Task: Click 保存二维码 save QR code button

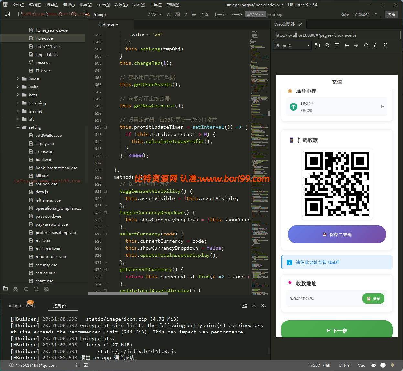Action: (337, 234)
